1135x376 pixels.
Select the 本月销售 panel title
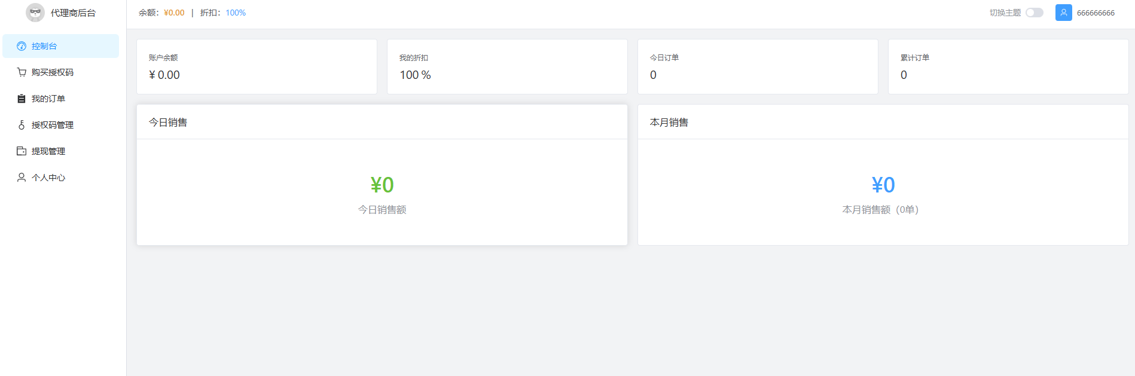pos(669,122)
